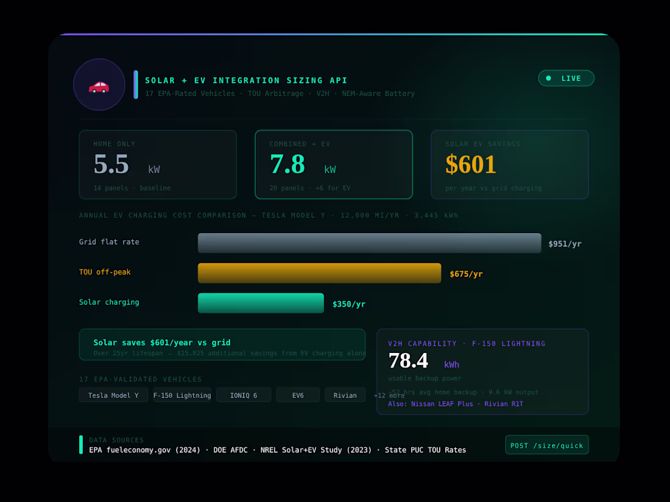
Task: Click per year vs grid charging text
Action: (493, 188)
